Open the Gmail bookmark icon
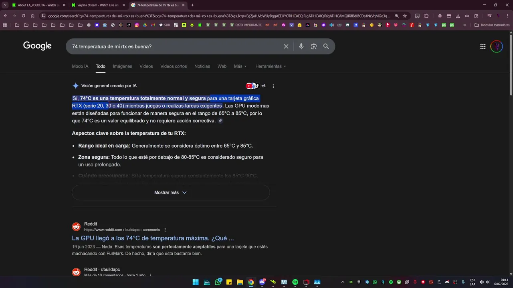 pos(153,25)
